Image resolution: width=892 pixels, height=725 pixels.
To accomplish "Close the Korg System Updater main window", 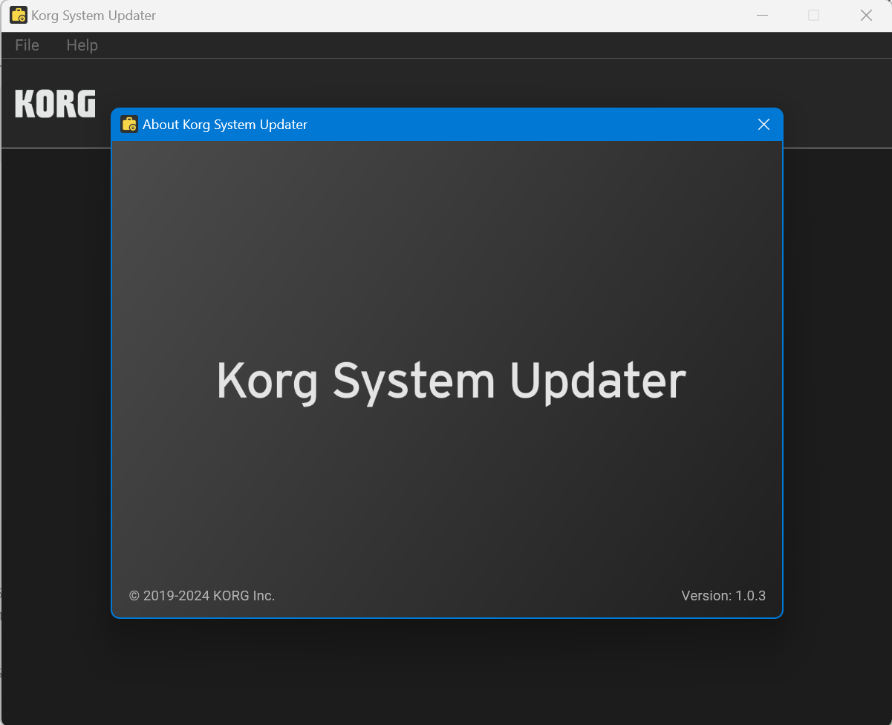I will [x=866, y=16].
